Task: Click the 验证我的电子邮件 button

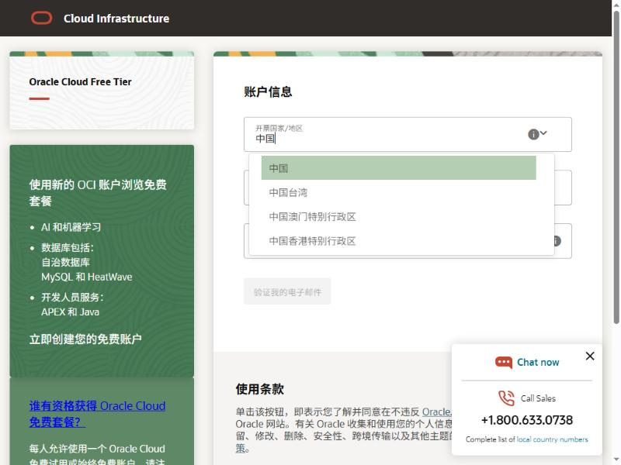Action: coord(287,292)
